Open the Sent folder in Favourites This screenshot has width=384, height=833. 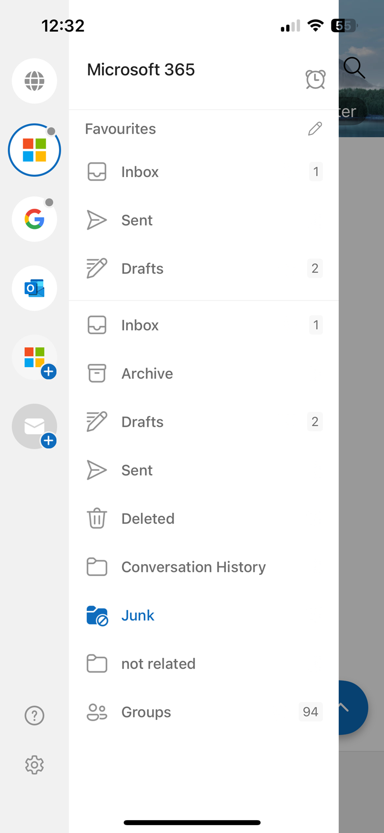click(x=204, y=220)
